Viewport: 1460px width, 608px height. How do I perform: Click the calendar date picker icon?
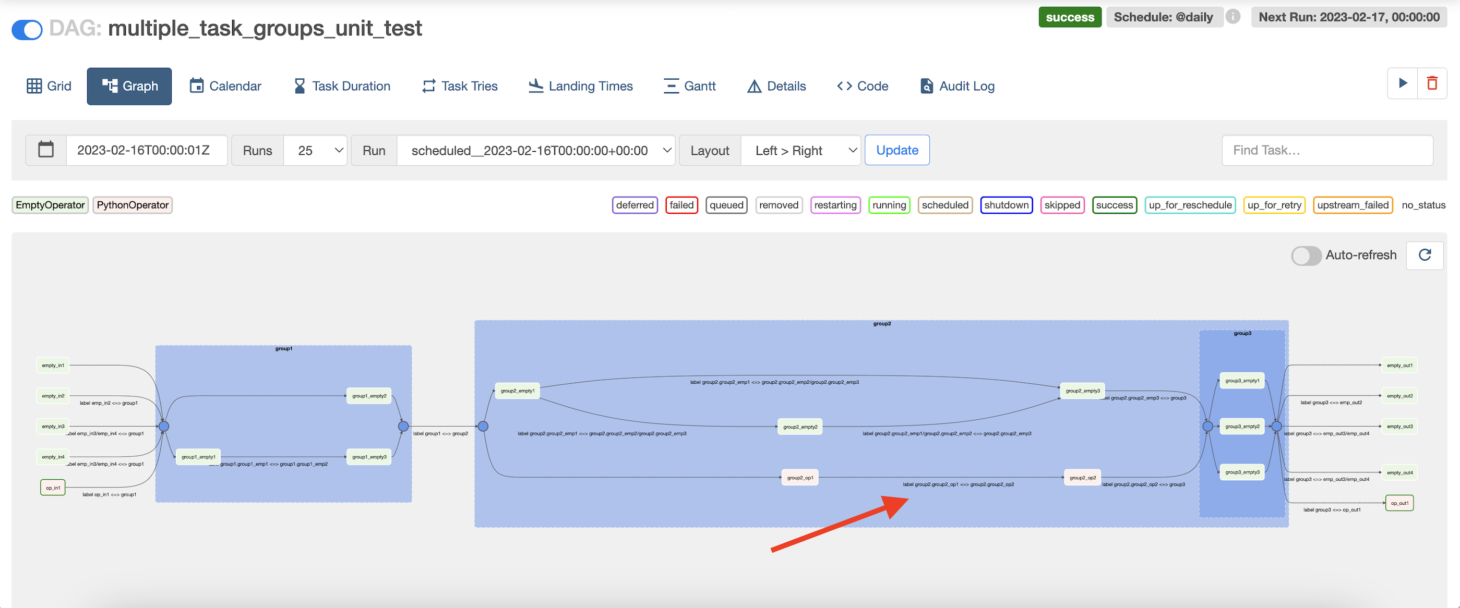click(x=46, y=150)
